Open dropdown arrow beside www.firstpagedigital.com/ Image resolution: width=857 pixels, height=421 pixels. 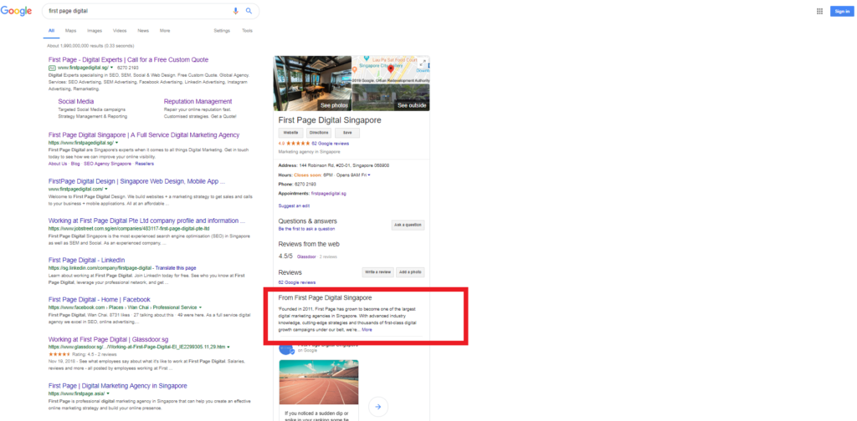point(106,189)
